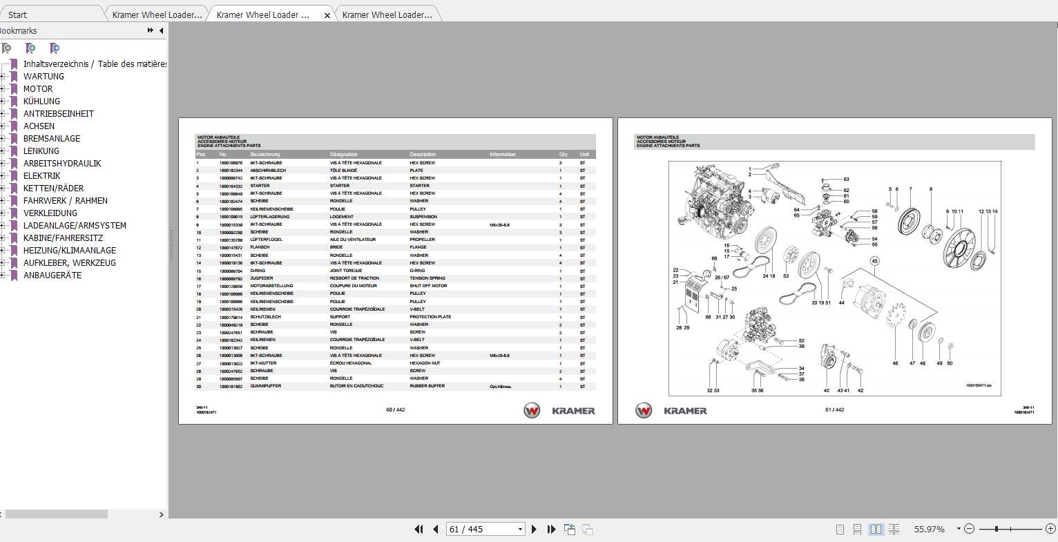Viewport: 1058px width, 542px height.
Task: Select FAHRWERK / RAHMEN bookmark
Action: pyautogui.click(x=66, y=201)
